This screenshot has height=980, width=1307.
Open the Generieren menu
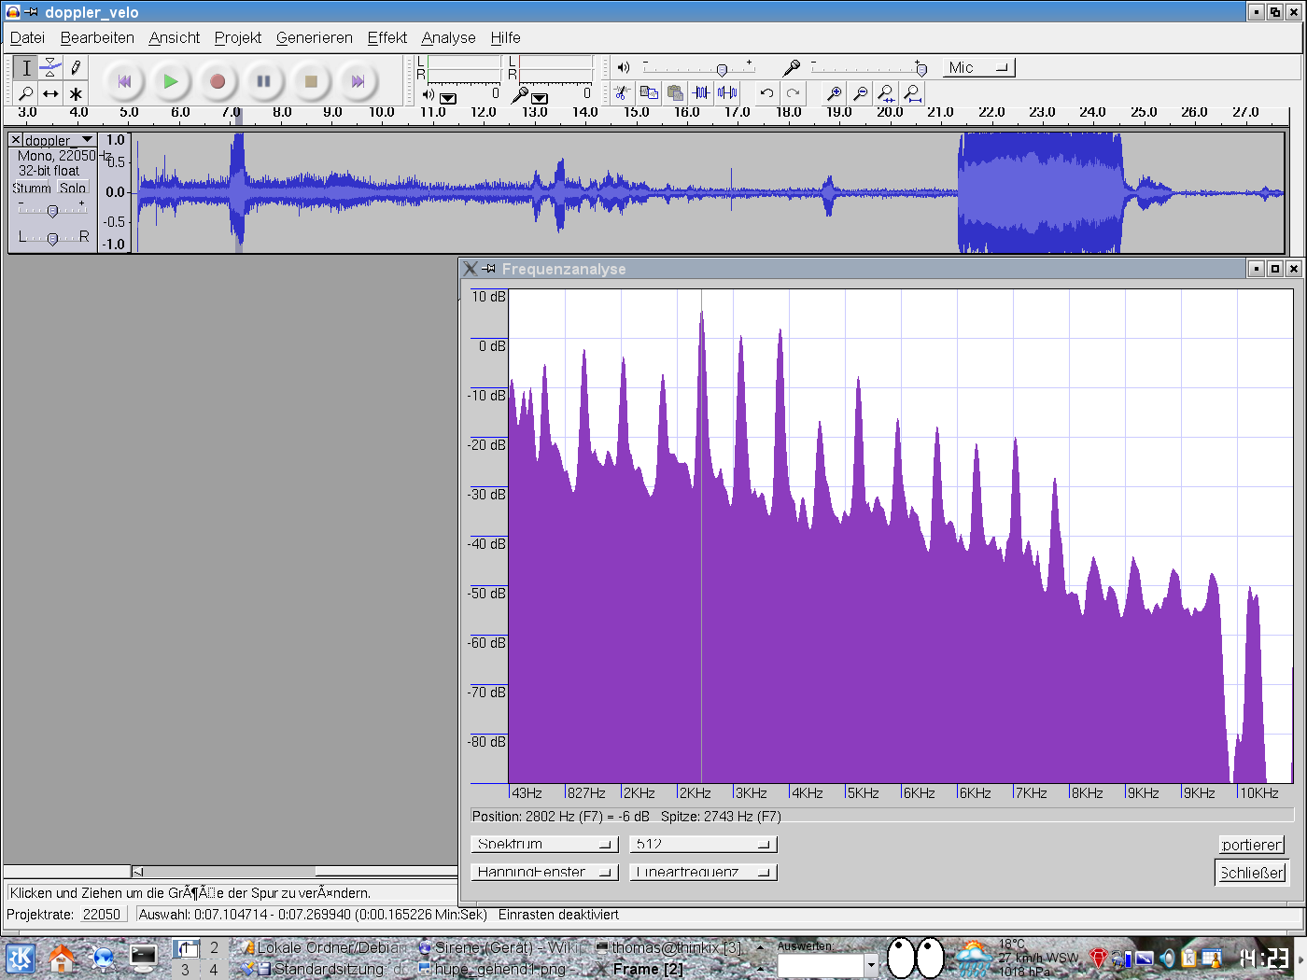coord(314,37)
